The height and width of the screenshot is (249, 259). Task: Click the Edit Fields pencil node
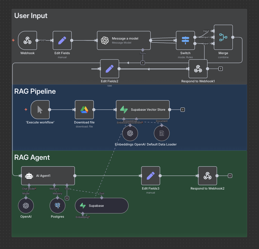pyautogui.click(x=62, y=40)
